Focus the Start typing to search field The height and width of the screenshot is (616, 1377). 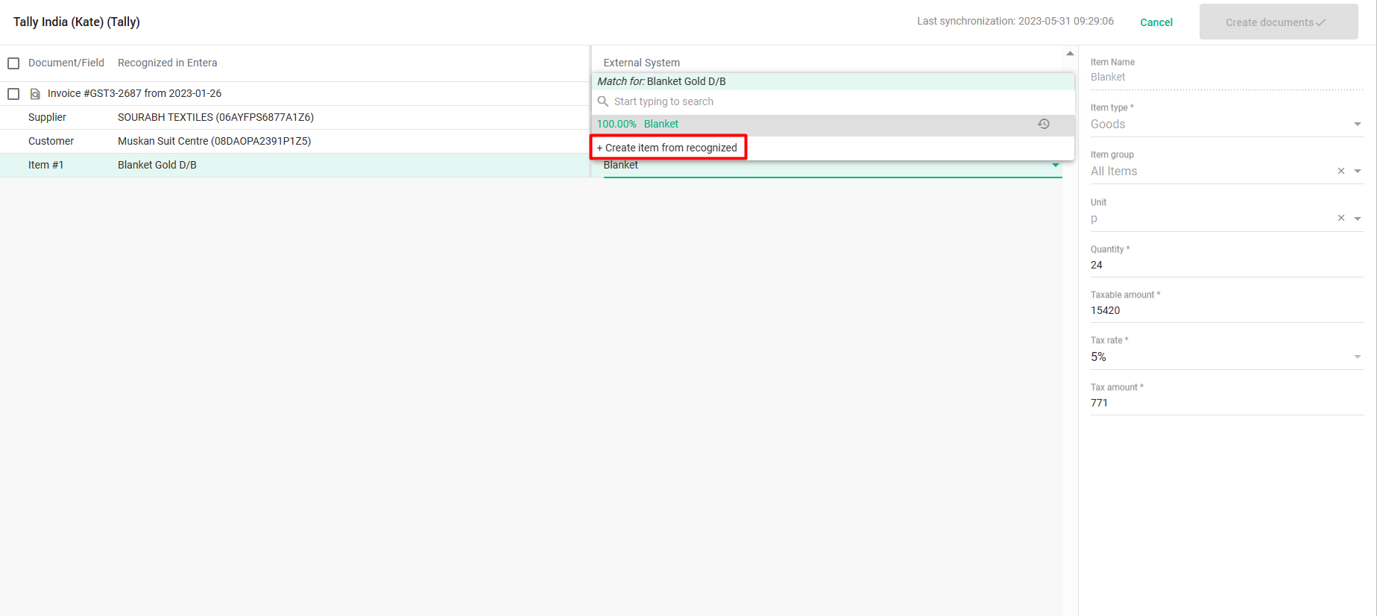tap(833, 101)
